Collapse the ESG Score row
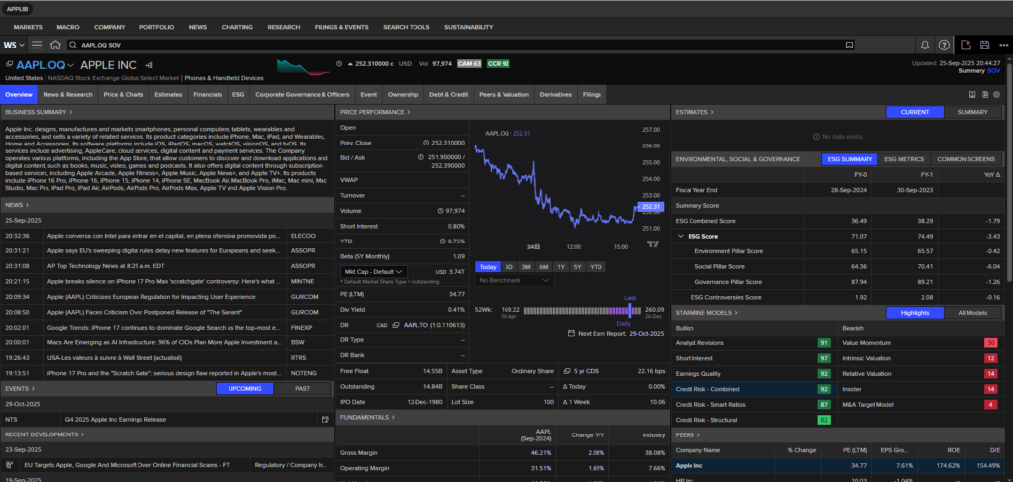Screen dimensions: 1013x482 pyautogui.click(x=679, y=237)
